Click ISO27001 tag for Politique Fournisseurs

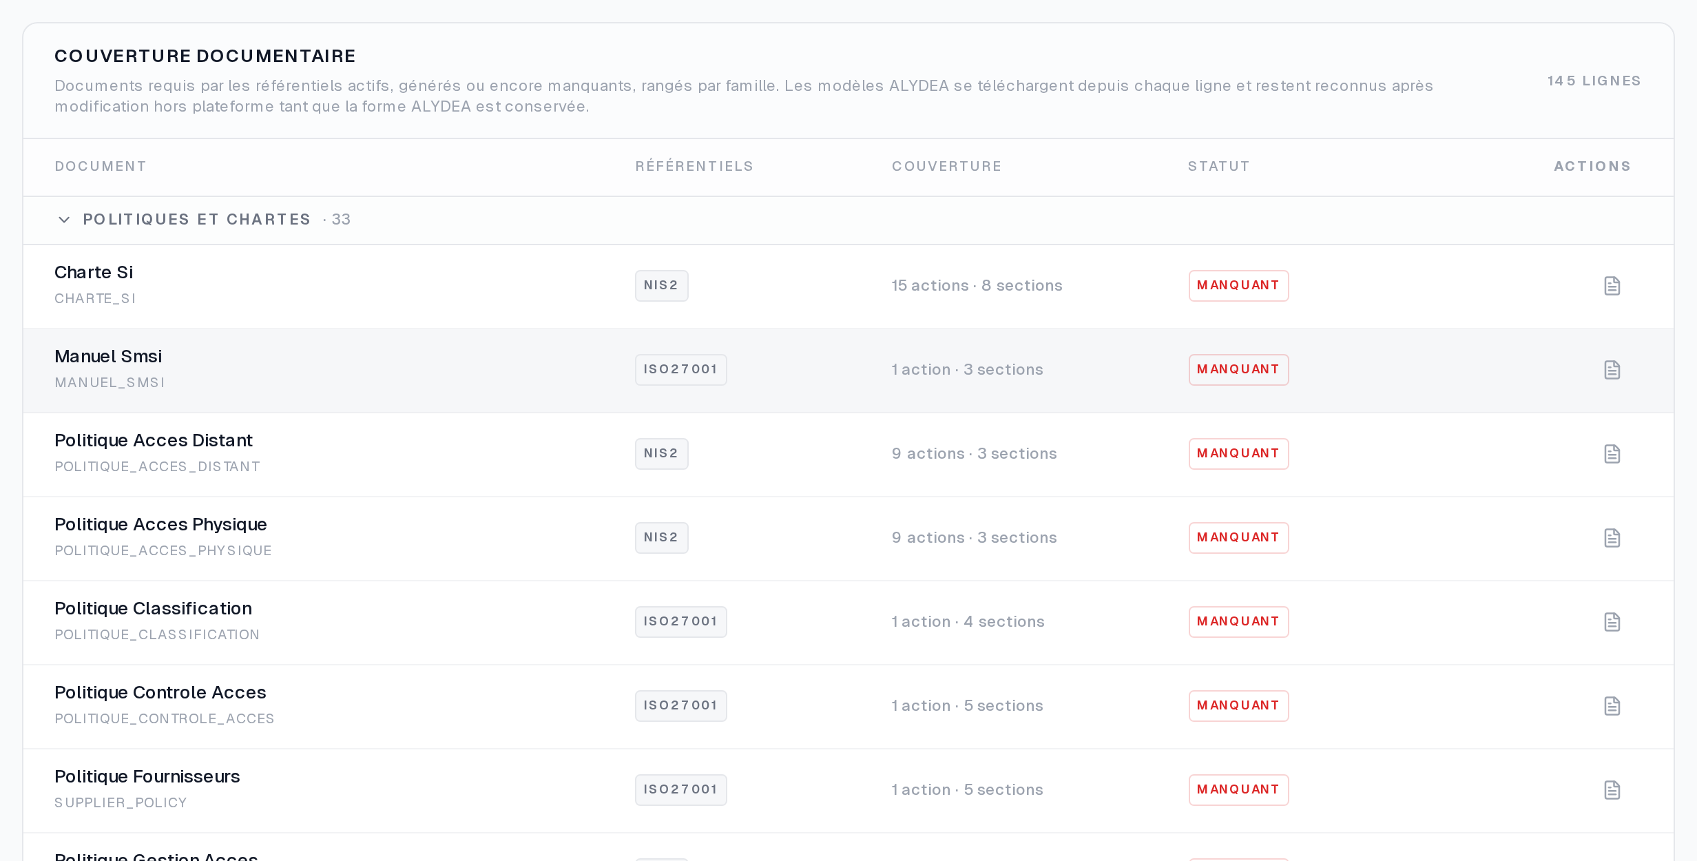[x=680, y=790]
